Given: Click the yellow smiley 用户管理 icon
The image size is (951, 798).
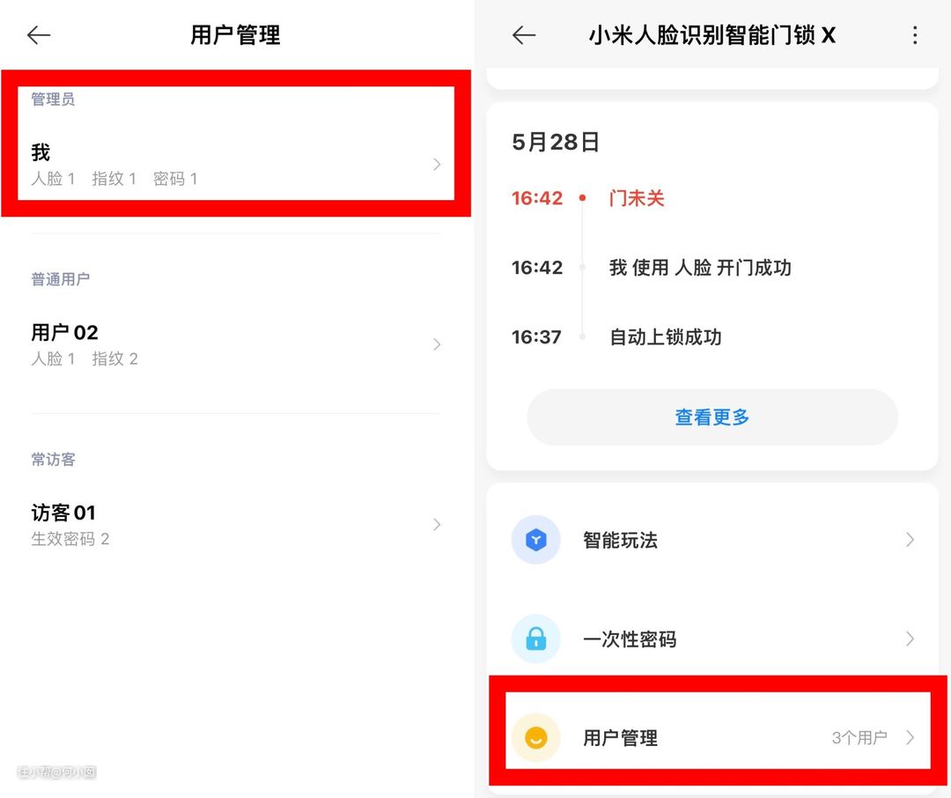Looking at the screenshot, I should click(535, 738).
